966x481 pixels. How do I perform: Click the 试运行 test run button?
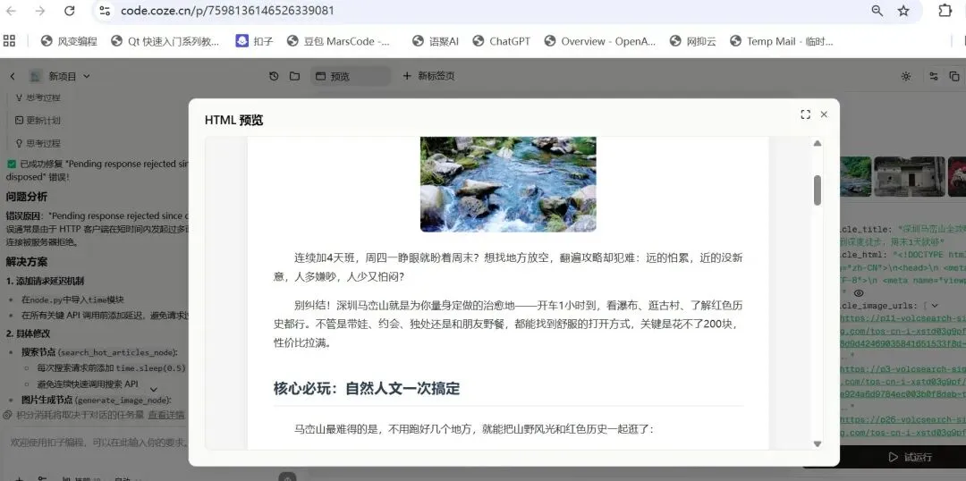(910, 457)
